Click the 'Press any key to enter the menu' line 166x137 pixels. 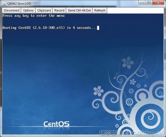pos(33,16)
